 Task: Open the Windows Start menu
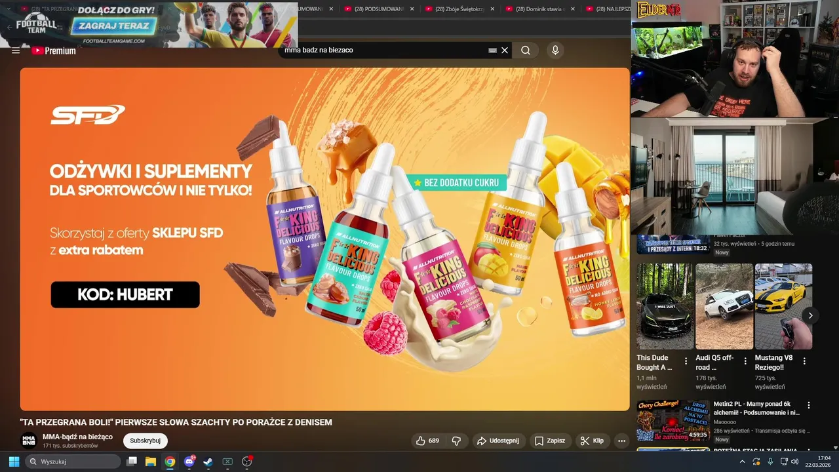pyautogui.click(x=14, y=462)
